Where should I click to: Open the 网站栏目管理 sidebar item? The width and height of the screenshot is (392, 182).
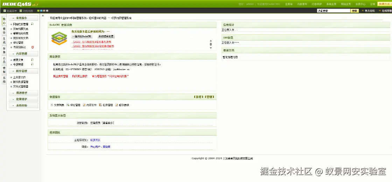point(21,24)
